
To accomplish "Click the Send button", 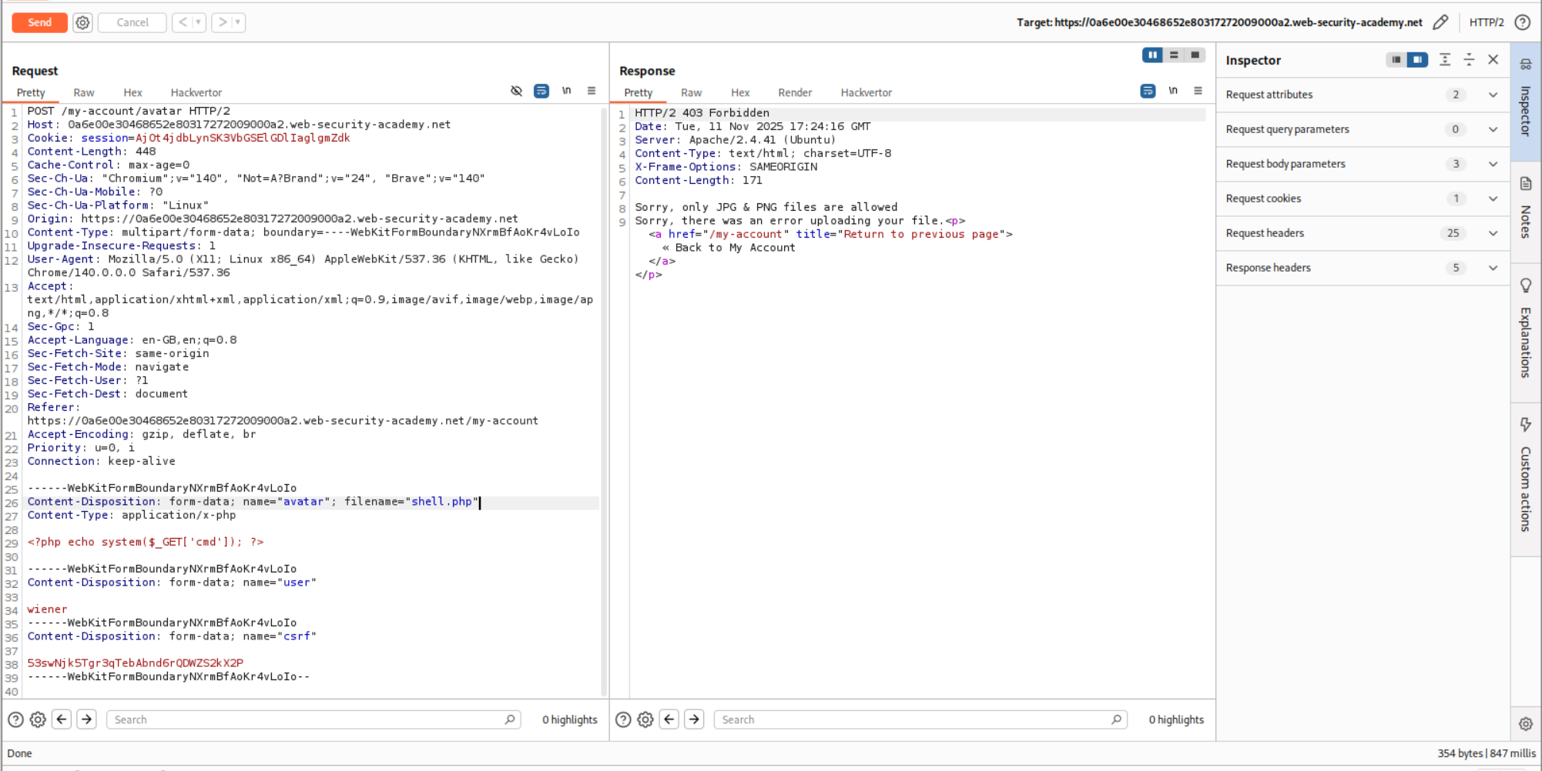I will [x=39, y=22].
